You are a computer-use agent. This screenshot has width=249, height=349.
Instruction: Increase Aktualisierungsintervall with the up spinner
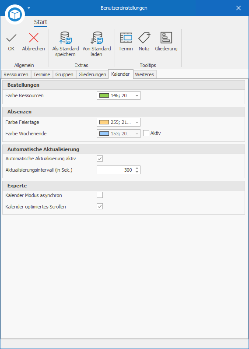click(x=137, y=168)
